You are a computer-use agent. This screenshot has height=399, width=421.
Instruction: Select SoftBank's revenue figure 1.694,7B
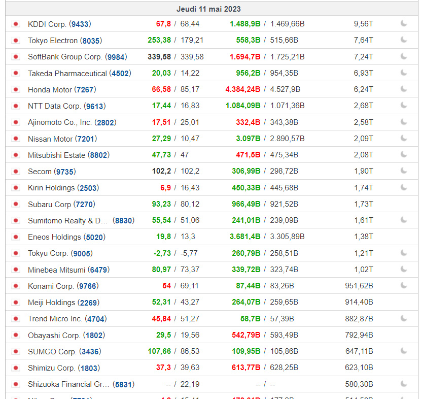click(x=245, y=57)
